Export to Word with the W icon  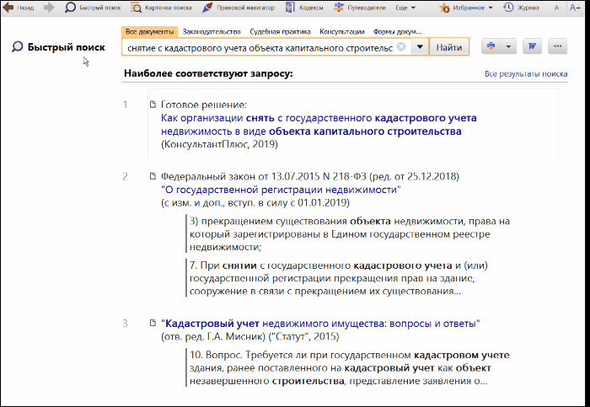[x=532, y=46]
